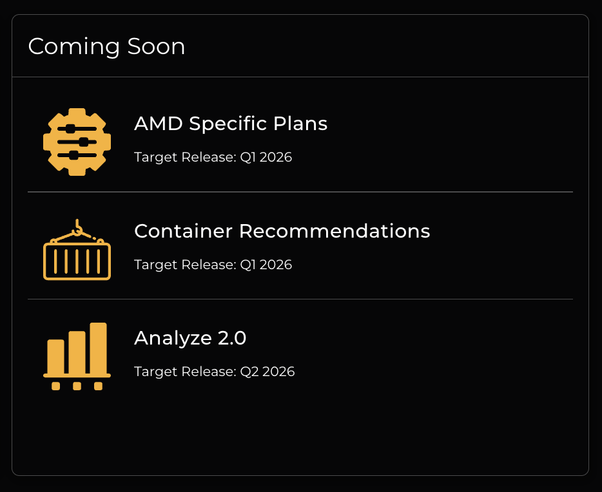Click the divider above the Analyze 2.0 row
The width and height of the screenshot is (602, 492).
[300, 299]
